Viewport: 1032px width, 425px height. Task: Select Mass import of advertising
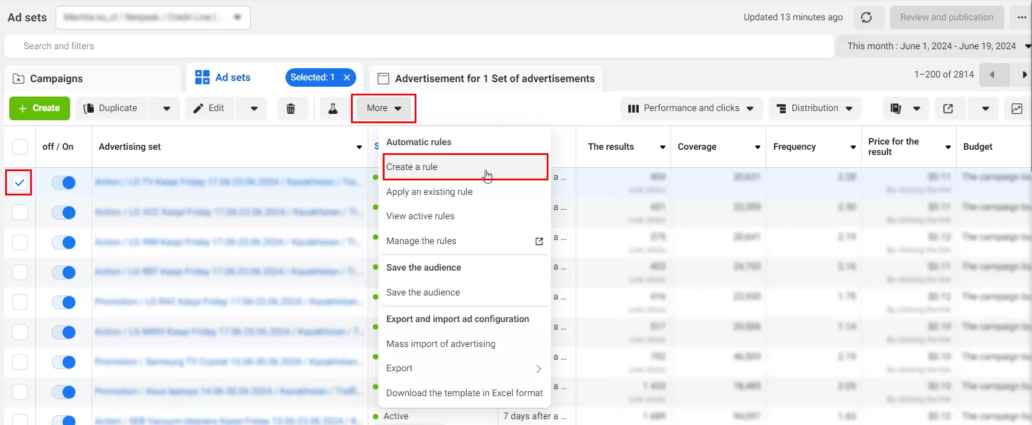coord(465,344)
